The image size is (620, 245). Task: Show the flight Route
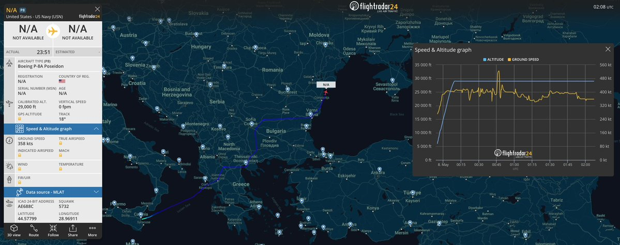click(34, 230)
